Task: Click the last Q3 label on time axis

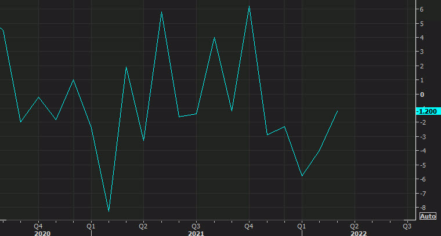Action: tap(407, 226)
